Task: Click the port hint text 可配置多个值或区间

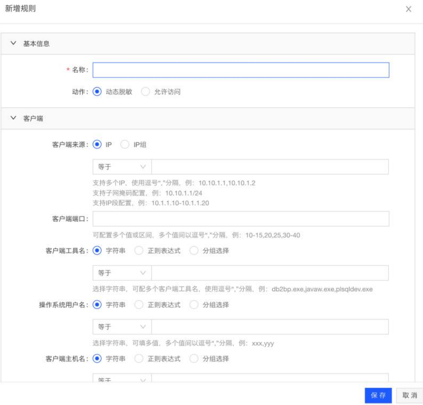Action: point(196,235)
